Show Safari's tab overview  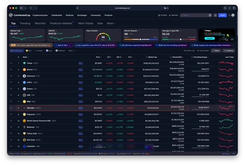(x=234, y=8)
